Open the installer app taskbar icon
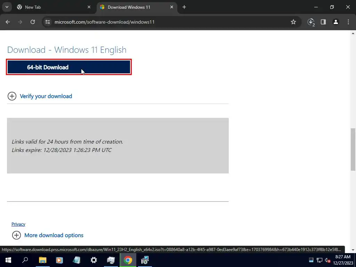The height and width of the screenshot is (267, 356). (x=145, y=260)
